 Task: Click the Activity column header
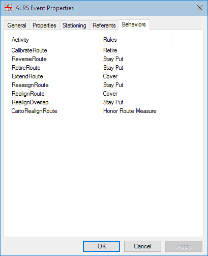point(52,40)
